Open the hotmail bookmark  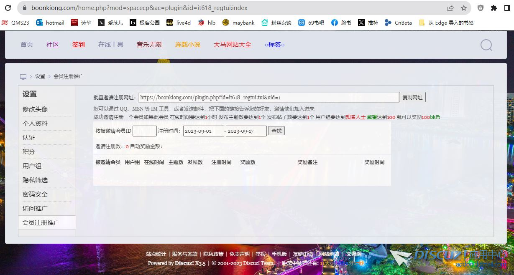tap(50, 23)
